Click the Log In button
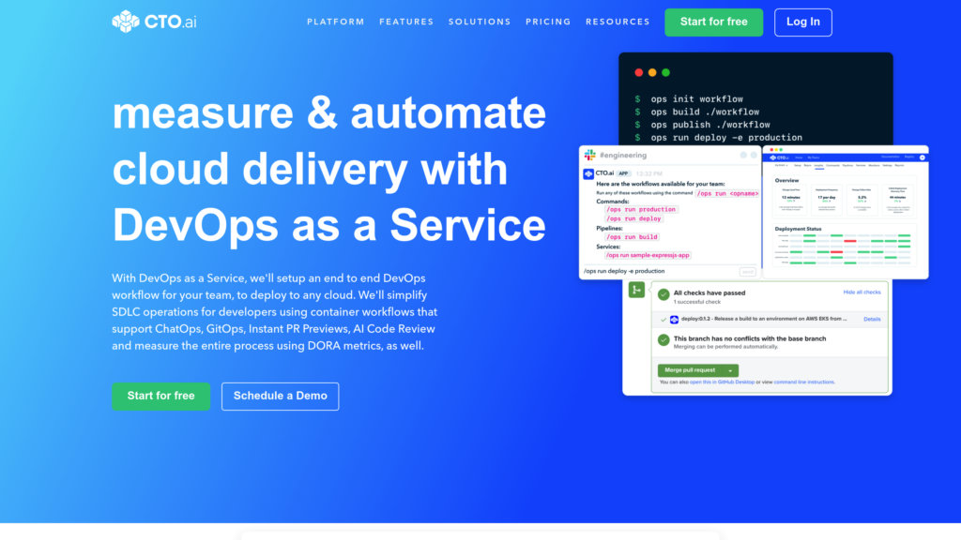The height and width of the screenshot is (540, 961). pyautogui.click(x=802, y=22)
